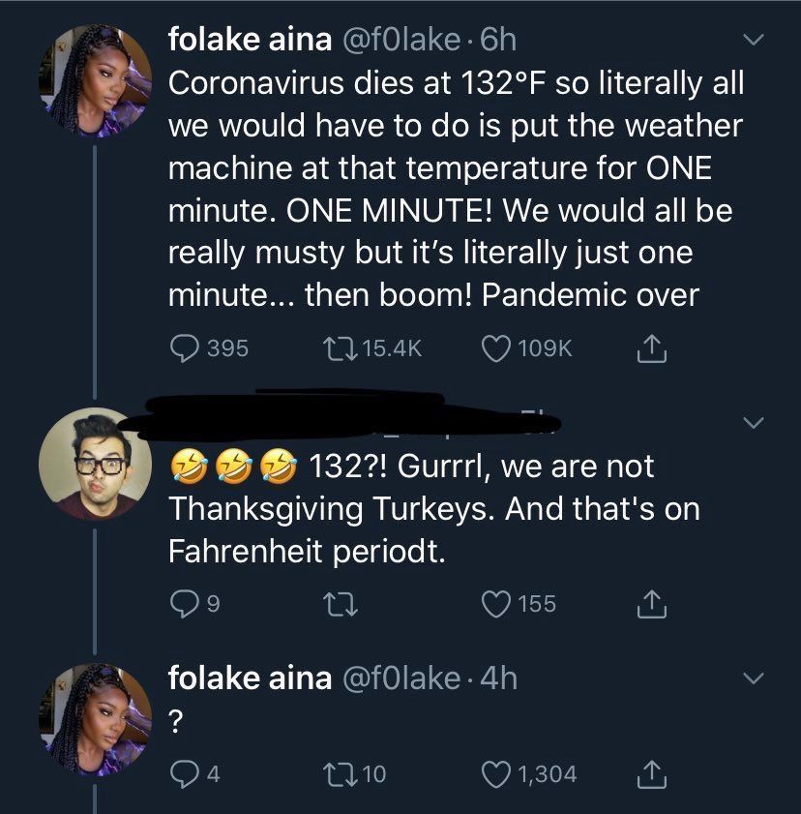
Task: Reply to the first folake aina tweet
Action: click(x=185, y=348)
